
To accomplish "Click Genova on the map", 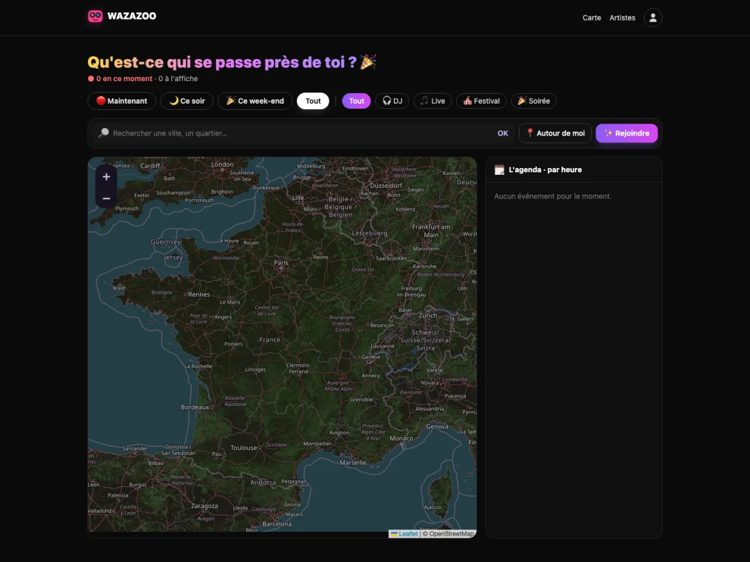I will 437,426.
